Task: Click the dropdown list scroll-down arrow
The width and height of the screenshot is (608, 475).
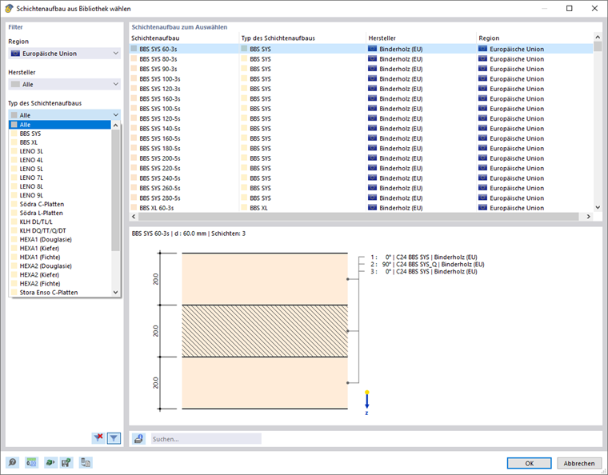Action: [115, 293]
